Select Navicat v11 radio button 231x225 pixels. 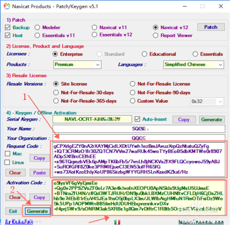click(x=94, y=27)
